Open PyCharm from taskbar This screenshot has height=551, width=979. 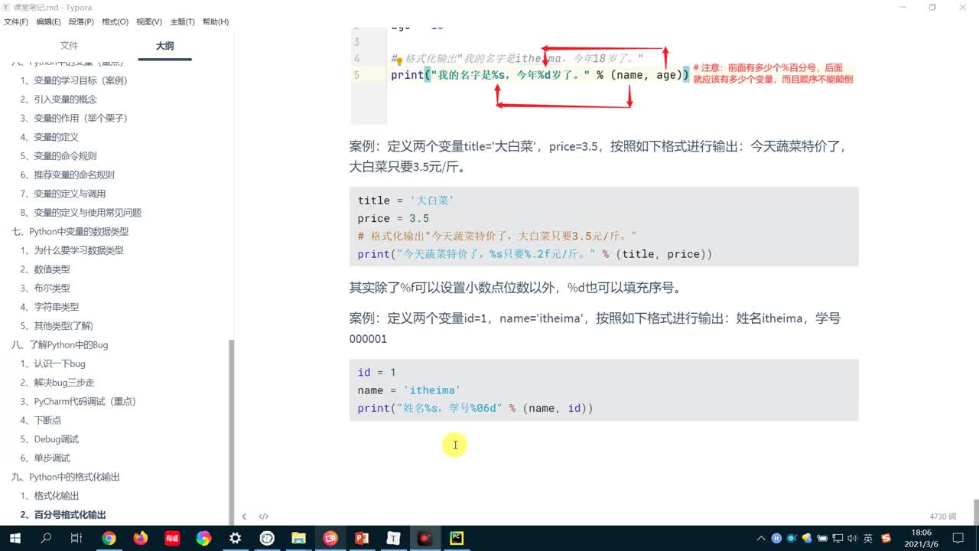point(457,538)
